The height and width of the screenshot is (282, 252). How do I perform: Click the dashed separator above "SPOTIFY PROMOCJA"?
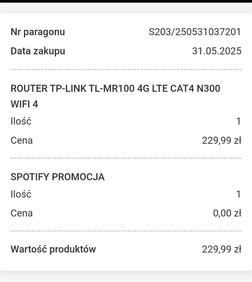[x=126, y=158]
